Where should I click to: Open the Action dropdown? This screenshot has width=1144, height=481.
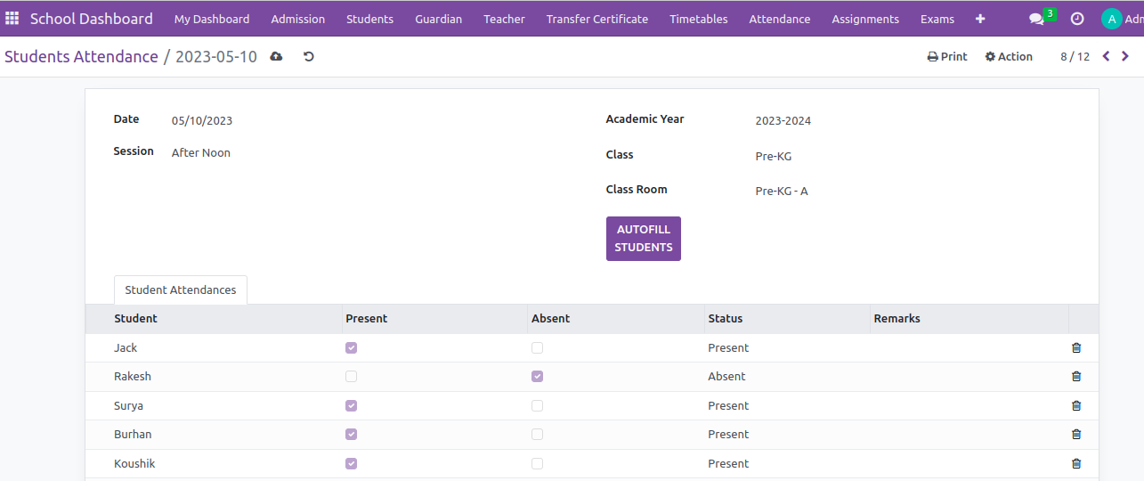pos(1009,56)
